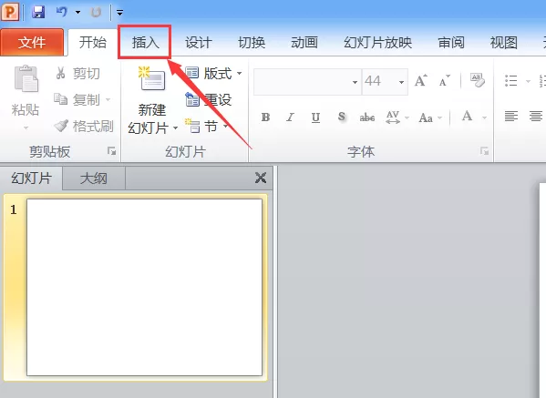Screen dimensions: 546x398
Task: Expand the font size dropdown arrow
Action: pos(401,82)
